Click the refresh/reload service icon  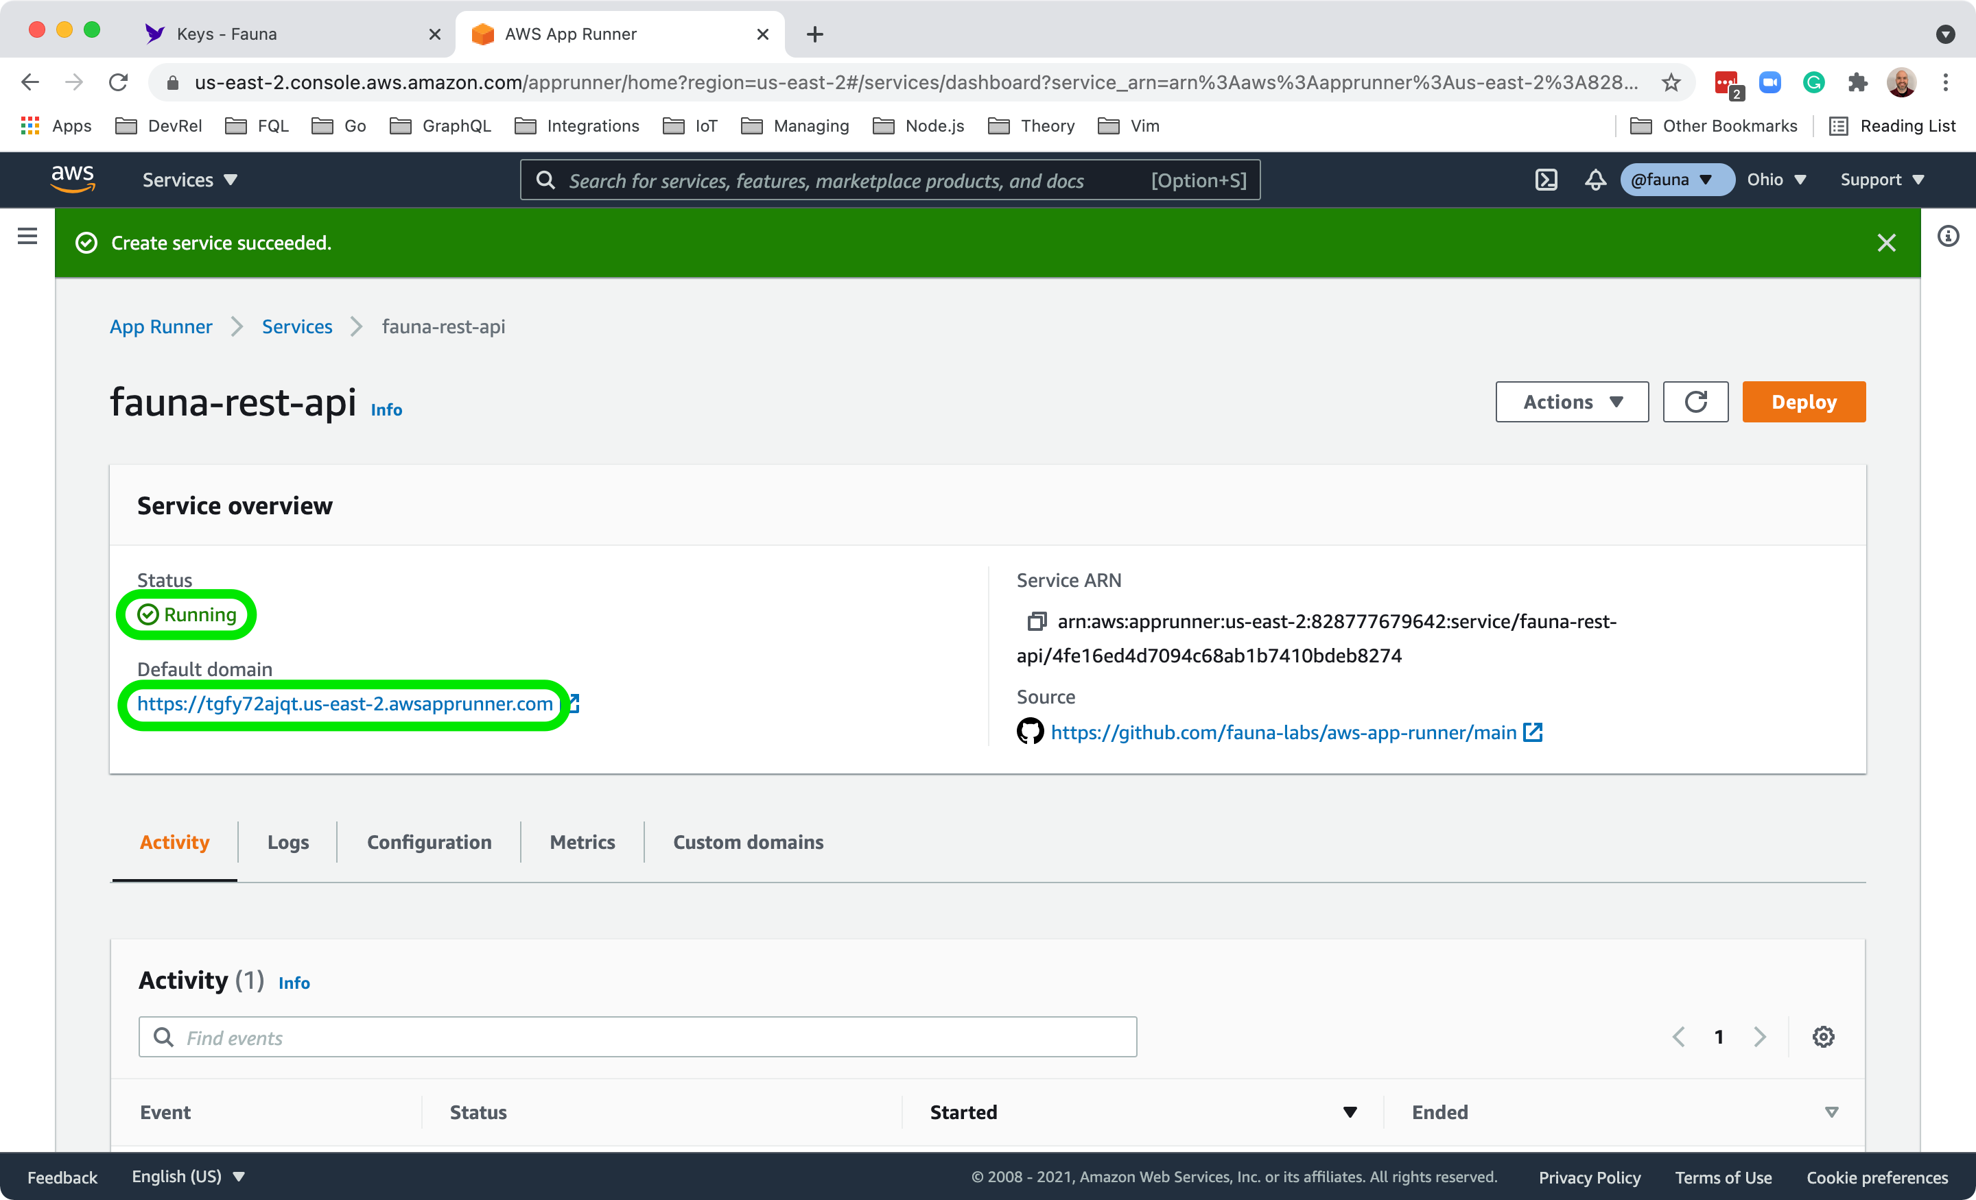[x=1695, y=402]
